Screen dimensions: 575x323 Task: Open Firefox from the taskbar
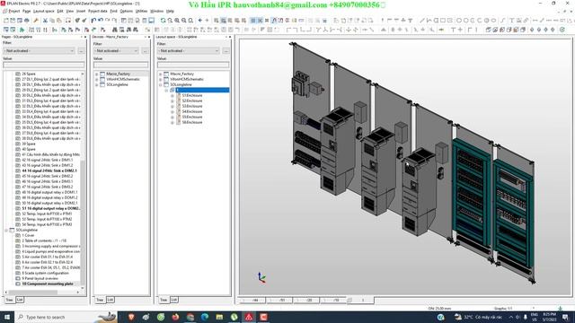175,317
